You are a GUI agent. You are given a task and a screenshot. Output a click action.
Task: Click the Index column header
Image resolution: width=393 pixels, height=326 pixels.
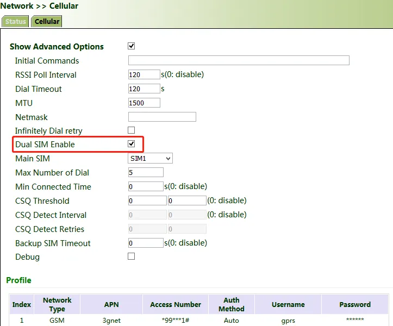(x=22, y=304)
